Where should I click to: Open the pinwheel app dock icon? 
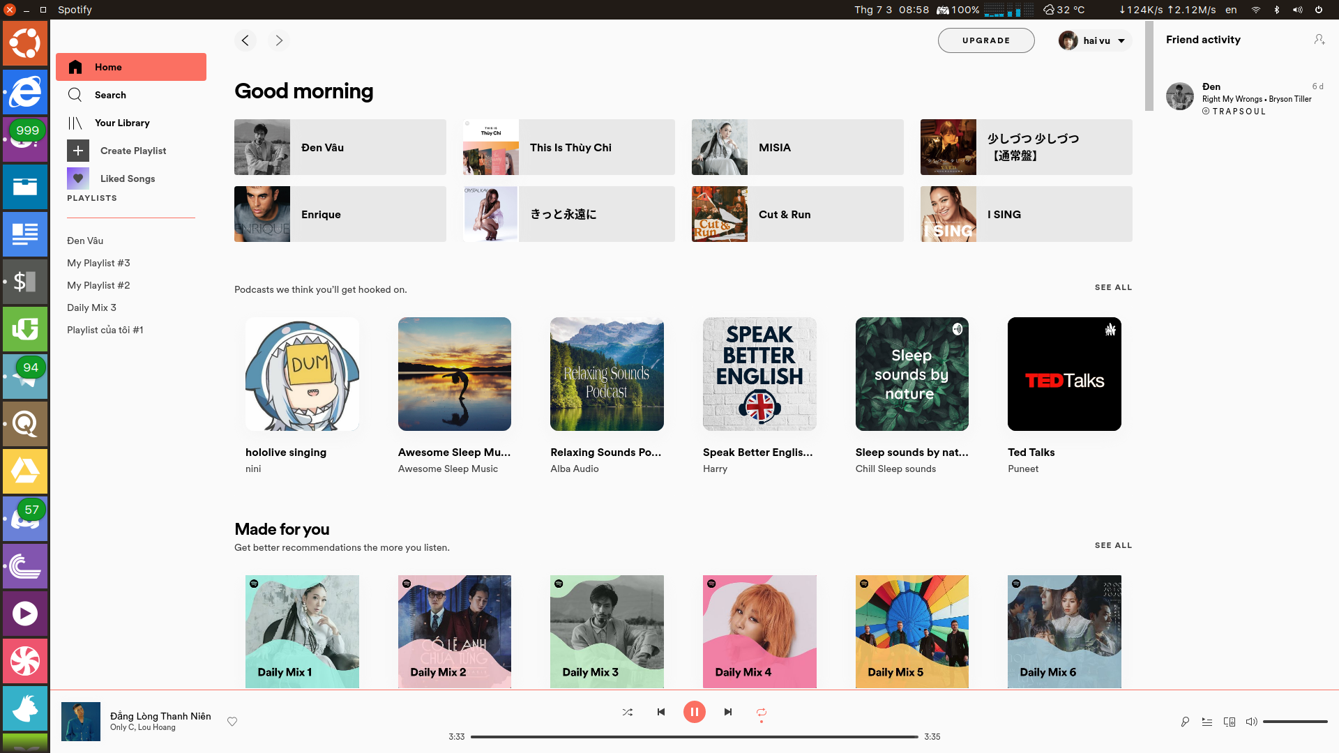[x=25, y=661]
